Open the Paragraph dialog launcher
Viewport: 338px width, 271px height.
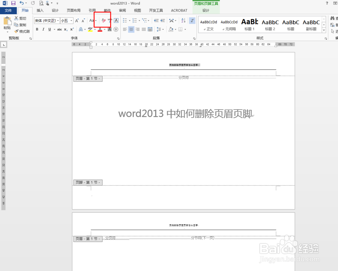tap(194, 39)
